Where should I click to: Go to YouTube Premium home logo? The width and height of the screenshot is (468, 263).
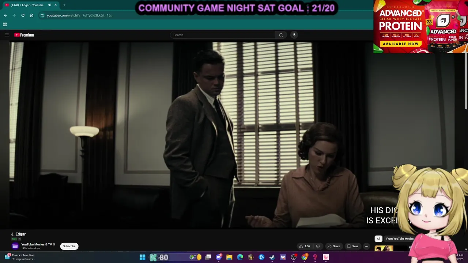[24, 35]
